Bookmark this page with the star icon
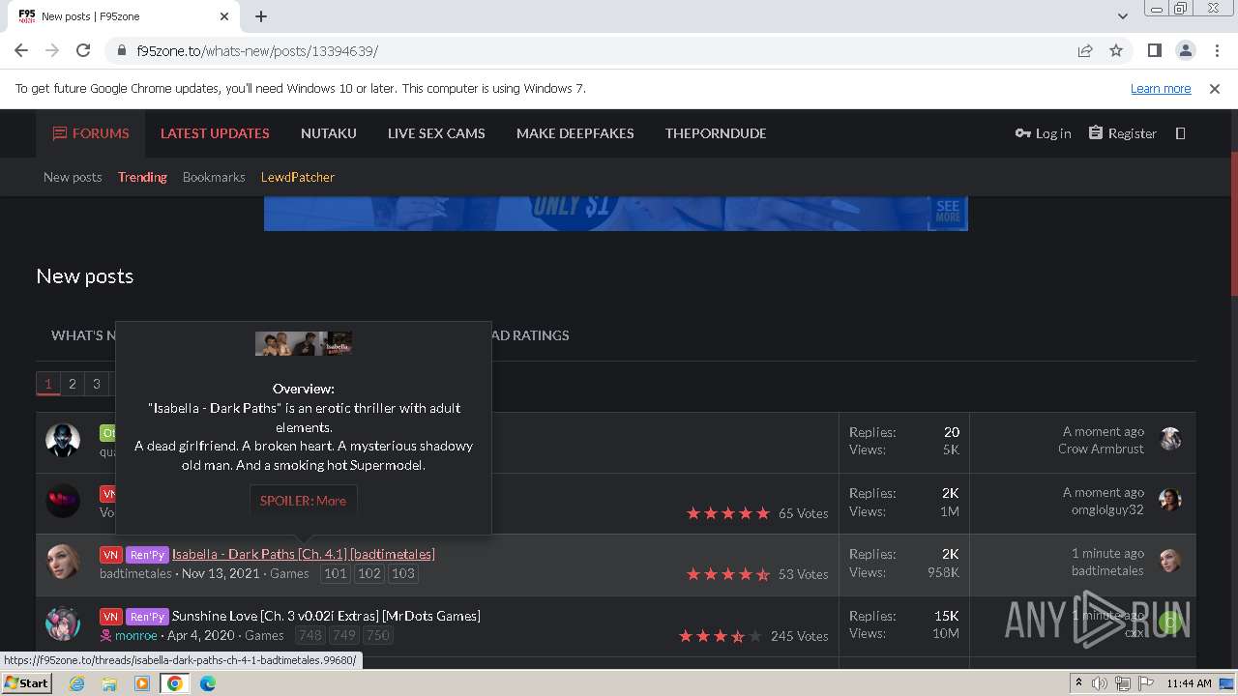The width and height of the screenshot is (1238, 696). (1116, 50)
